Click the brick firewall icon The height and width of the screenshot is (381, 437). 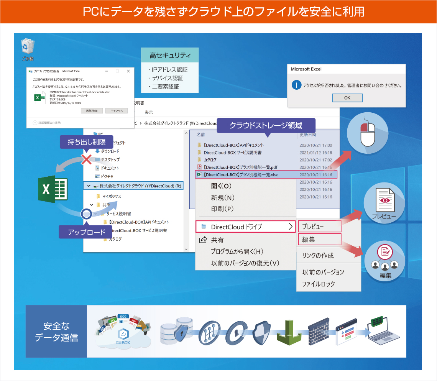pos(319,332)
